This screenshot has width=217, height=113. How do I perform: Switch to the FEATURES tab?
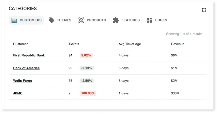pyautogui.click(x=126, y=20)
